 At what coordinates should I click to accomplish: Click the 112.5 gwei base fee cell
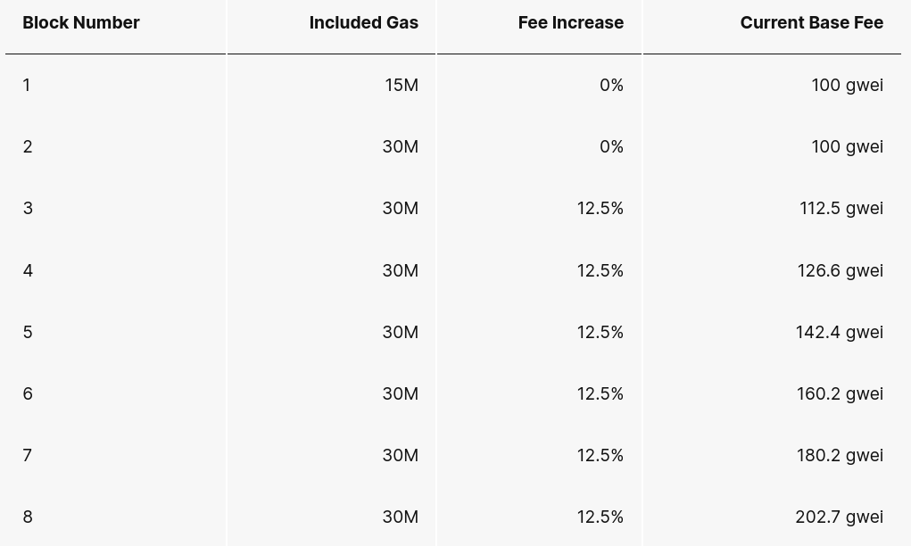(841, 209)
